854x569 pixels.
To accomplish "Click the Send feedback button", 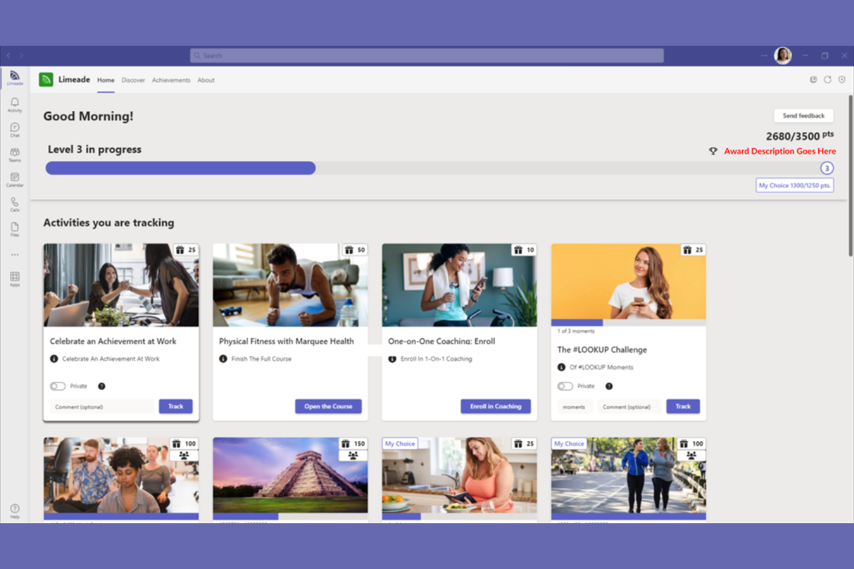I will [803, 115].
